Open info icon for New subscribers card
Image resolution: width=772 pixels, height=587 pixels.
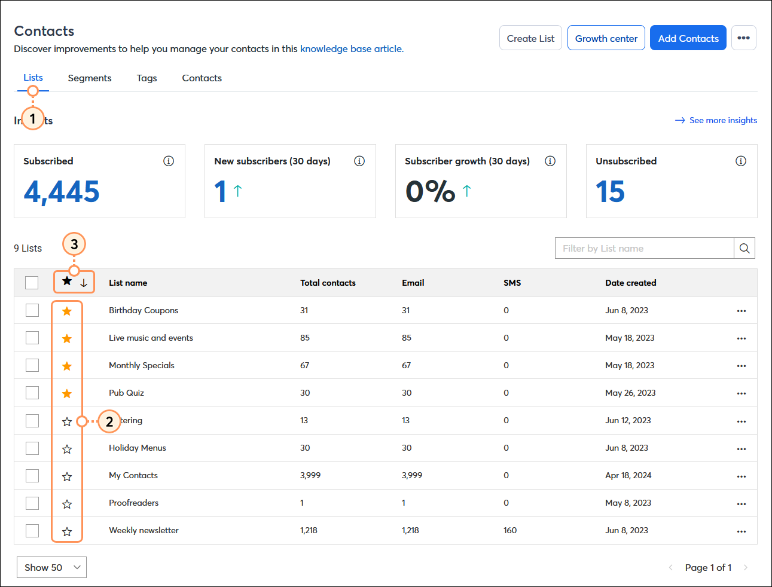(x=359, y=161)
